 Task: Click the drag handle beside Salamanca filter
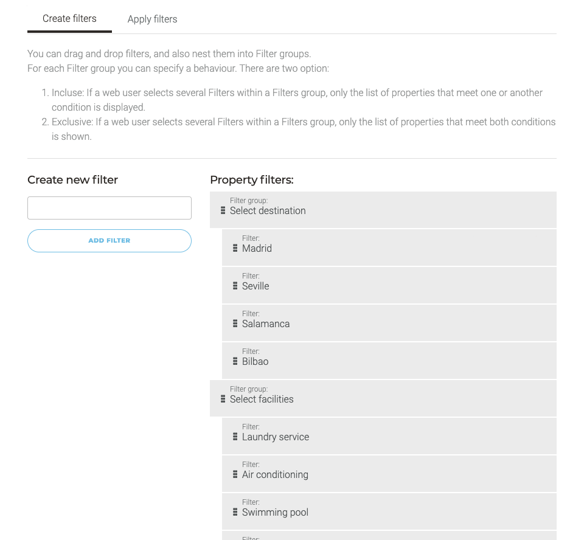(235, 323)
